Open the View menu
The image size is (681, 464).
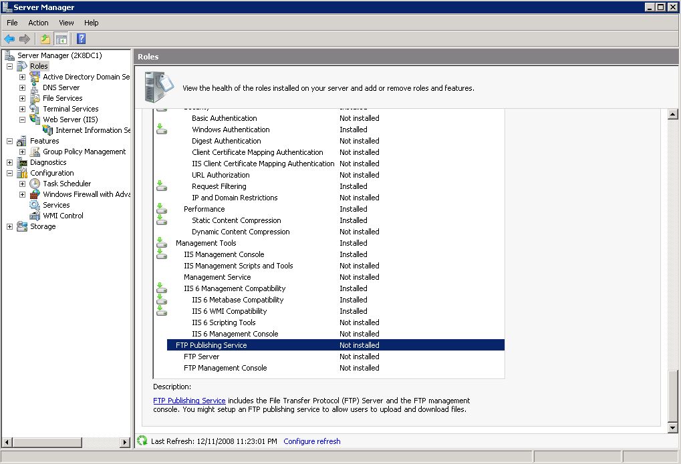(66, 23)
